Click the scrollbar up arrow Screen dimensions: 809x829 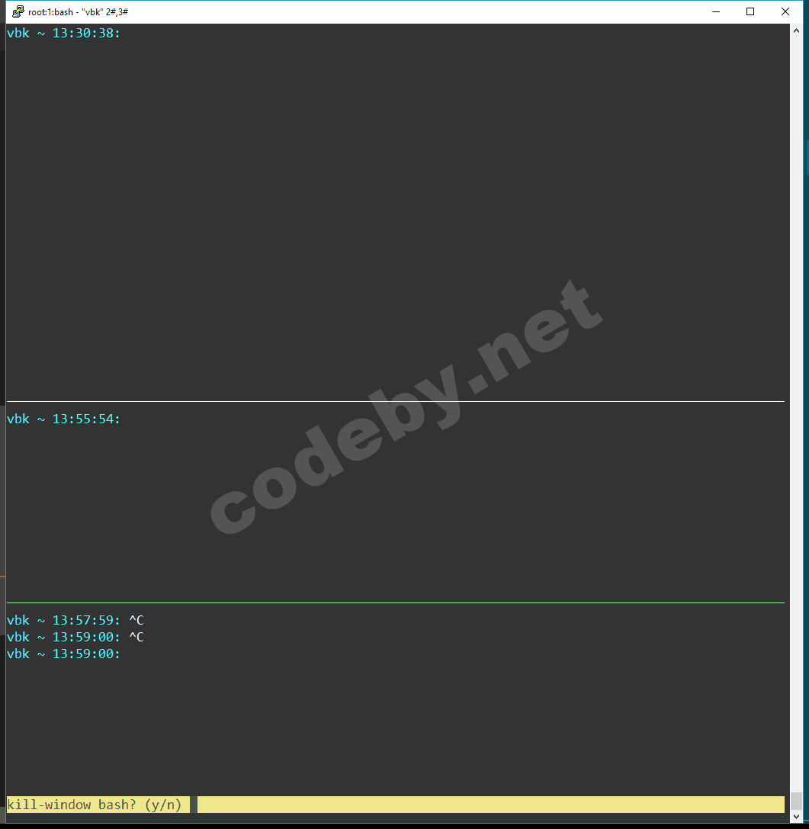pos(796,31)
